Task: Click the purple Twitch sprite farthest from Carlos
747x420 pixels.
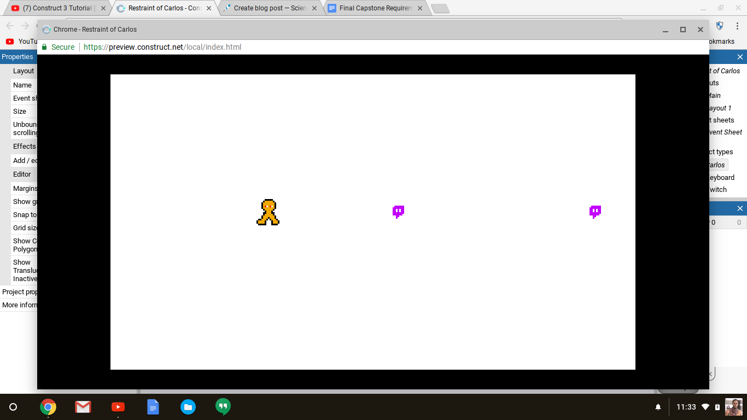Action: (x=595, y=212)
